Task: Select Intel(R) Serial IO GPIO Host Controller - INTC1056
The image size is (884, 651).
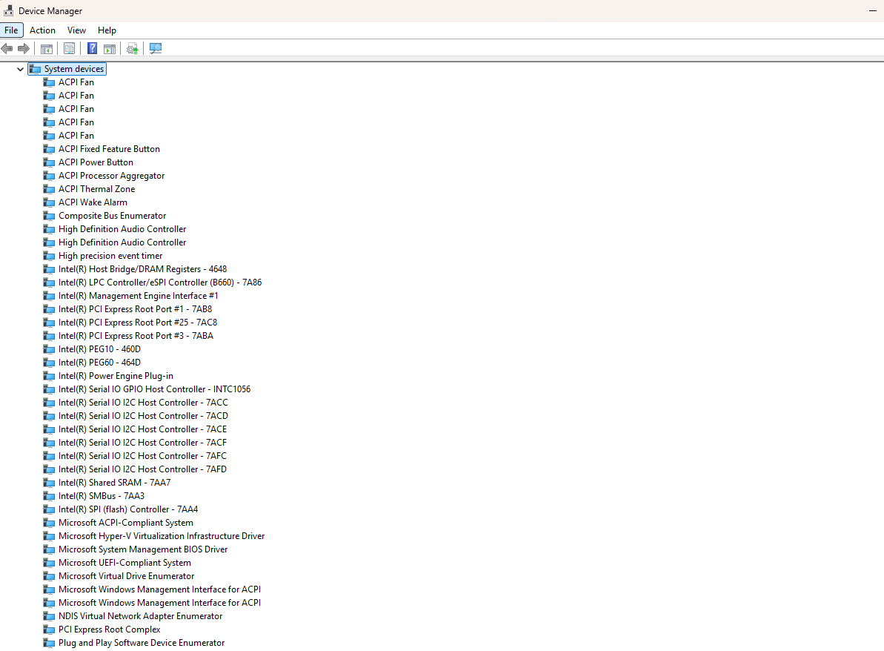Action: (x=154, y=389)
